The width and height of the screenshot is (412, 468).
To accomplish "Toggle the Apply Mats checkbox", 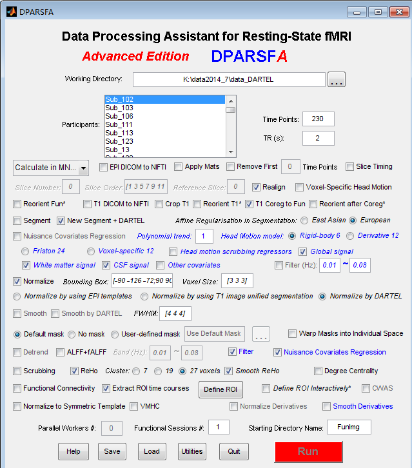I will 178,166.
